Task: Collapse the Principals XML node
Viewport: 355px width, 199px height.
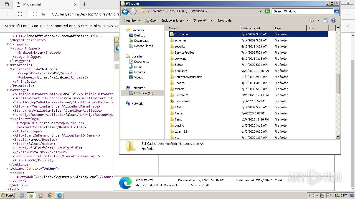Action: (x=7, y=65)
